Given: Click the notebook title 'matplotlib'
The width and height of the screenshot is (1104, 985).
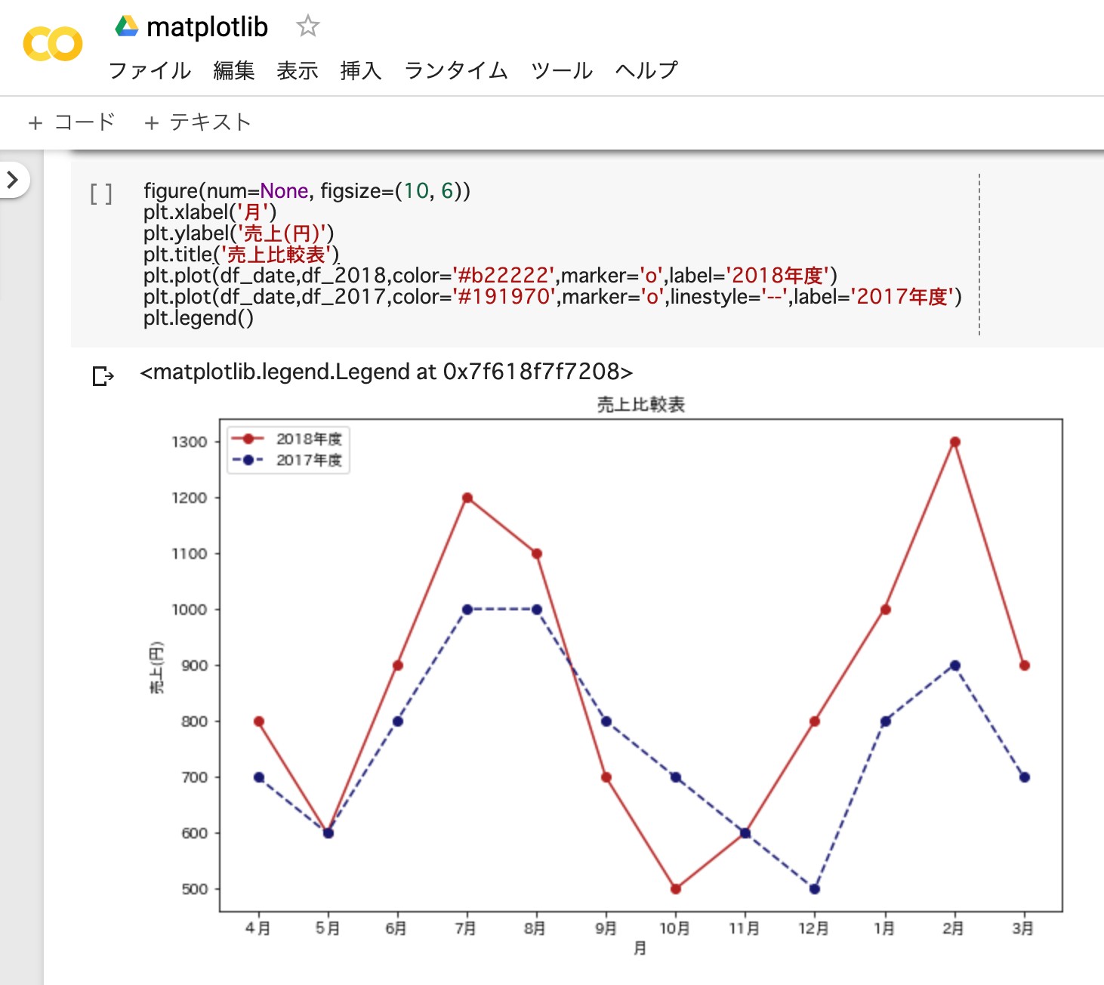Looking at the screenshot, I should pos(207,27).
